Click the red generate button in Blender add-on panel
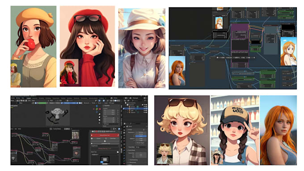 pos(105,135)
